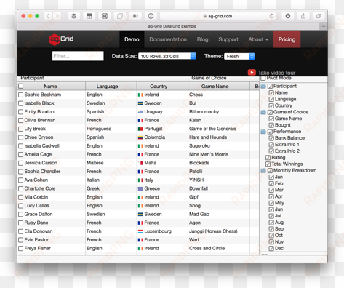
Task: Enable the Pivot Mode checkbox
Action: [x=263, y=78]
